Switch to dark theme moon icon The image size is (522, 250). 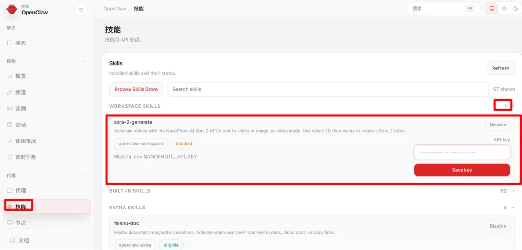pos(516,9)
